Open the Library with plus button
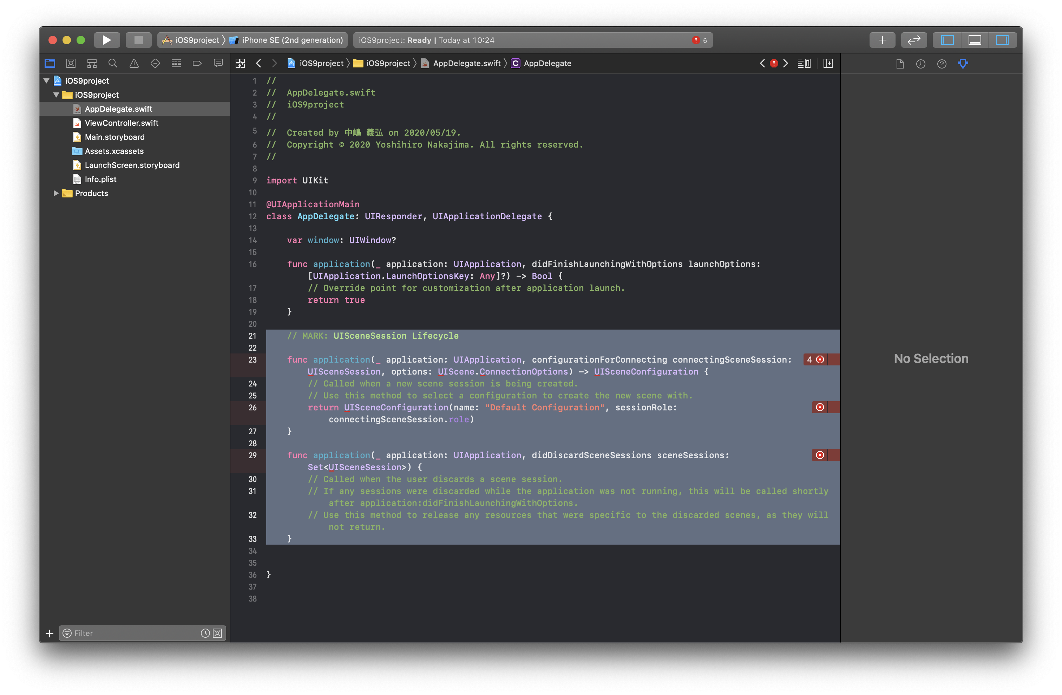1062x695 pixels. [882, 40]
